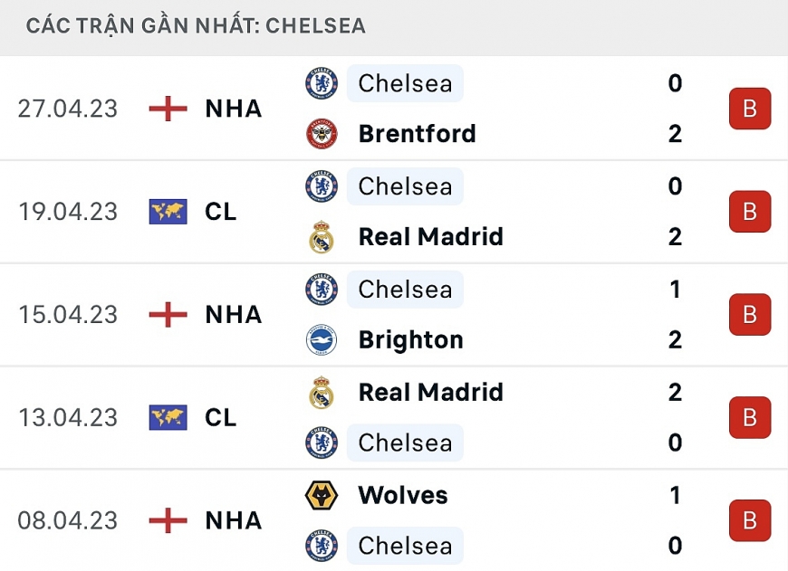788x571 pixels.
Task: Open the Chelsea team link in the Brighton match
Action: [x=405, y=290]
